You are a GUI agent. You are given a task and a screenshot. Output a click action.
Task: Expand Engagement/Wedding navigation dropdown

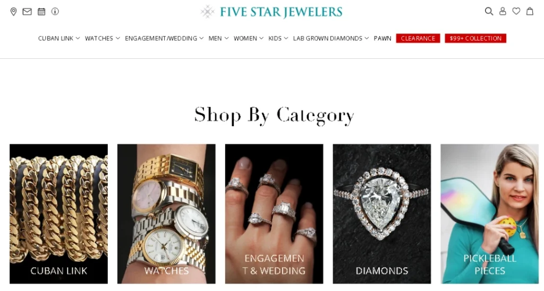164,38
